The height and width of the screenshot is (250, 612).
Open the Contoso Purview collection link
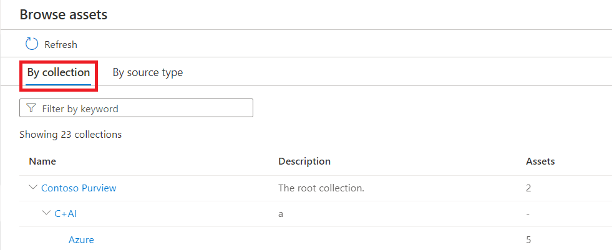point(79,188)
